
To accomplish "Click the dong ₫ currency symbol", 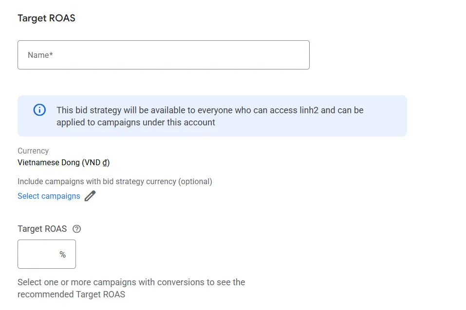I will [105, 162].
